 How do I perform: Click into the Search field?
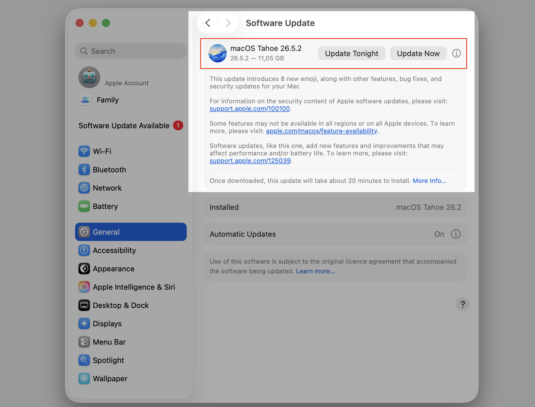131,51
